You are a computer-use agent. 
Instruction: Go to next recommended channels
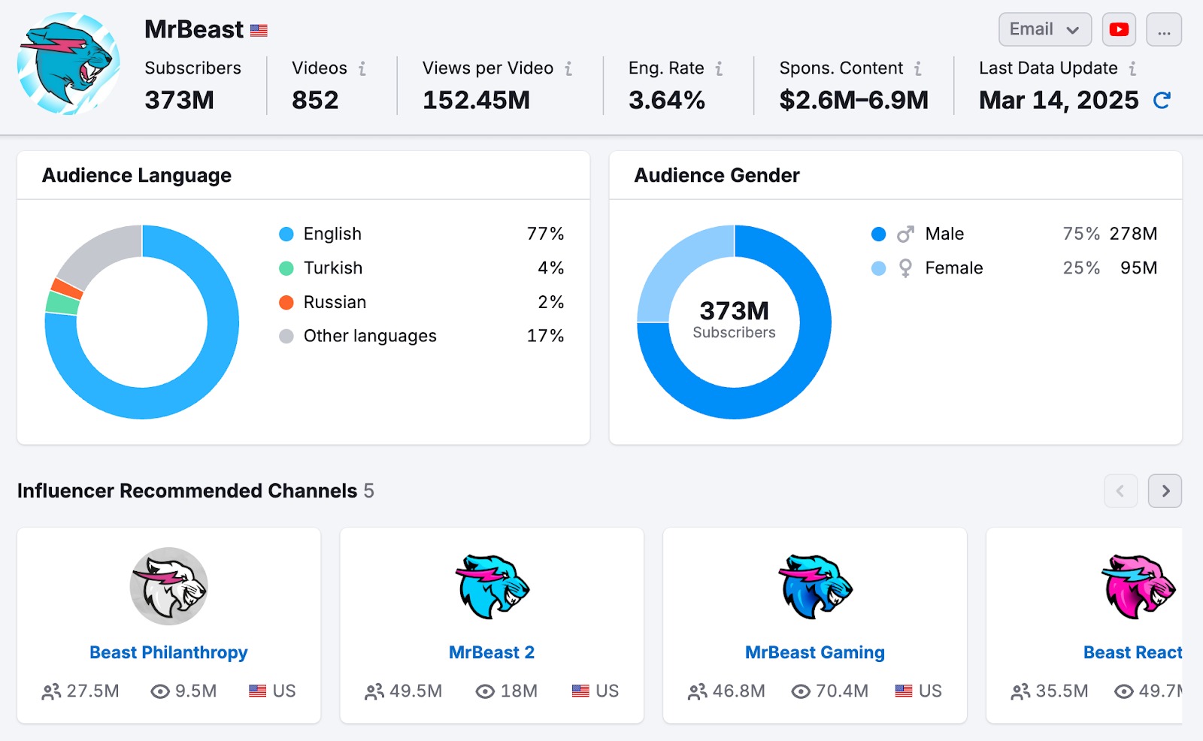click(1165, 491)
